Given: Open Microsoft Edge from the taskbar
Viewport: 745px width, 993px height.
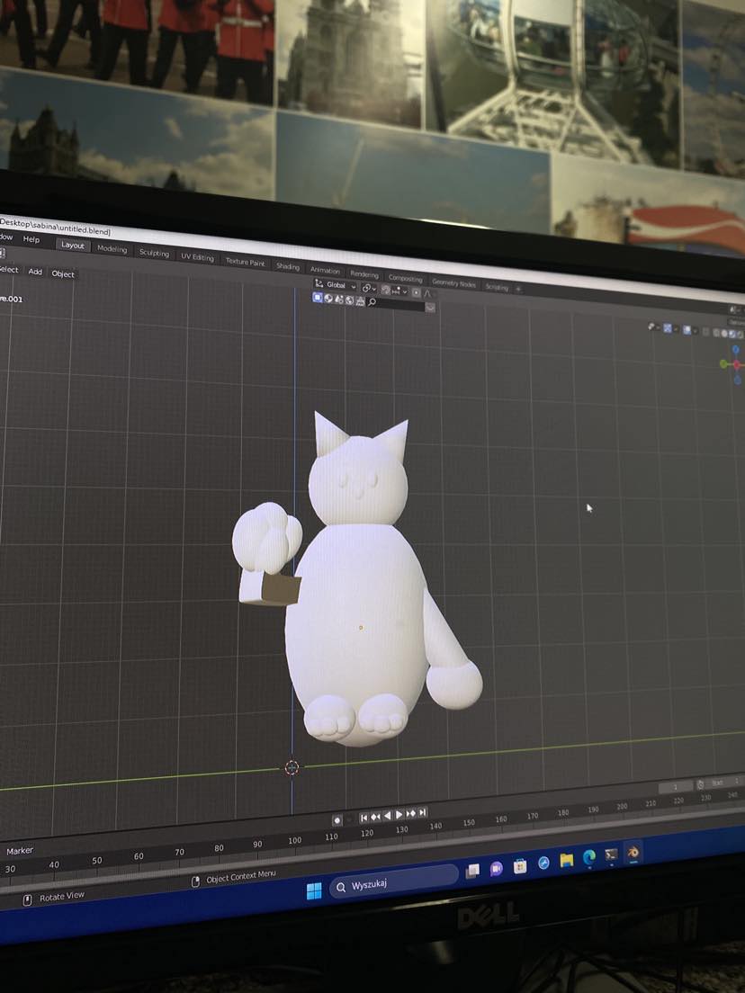Looking at the screenshot, I should point(589,857).
